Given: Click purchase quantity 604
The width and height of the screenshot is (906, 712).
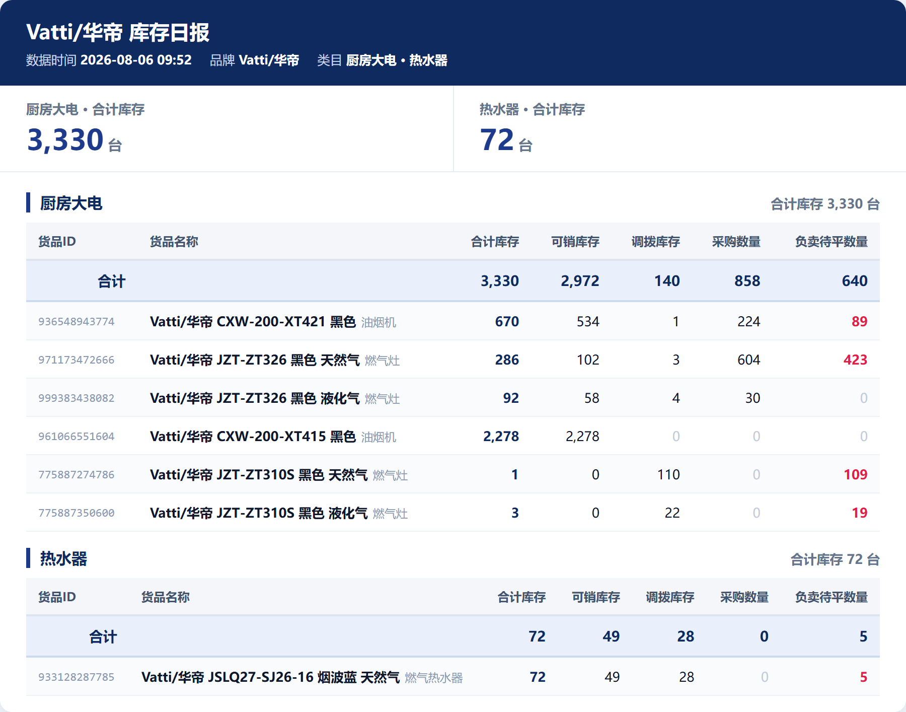Looking at the screenshot, I should pos(749,360).
